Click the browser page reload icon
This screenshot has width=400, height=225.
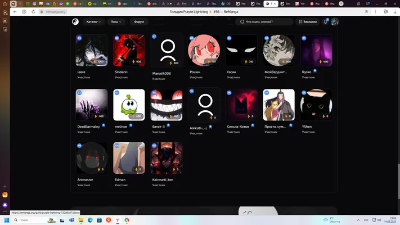tap(33, 12)
